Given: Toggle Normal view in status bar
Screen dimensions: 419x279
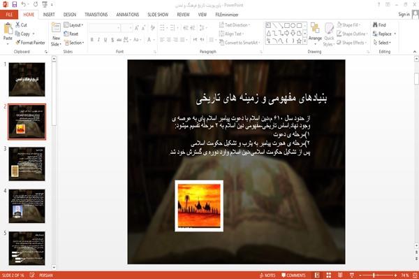Looking at the screenshot, I should (317, 276).
